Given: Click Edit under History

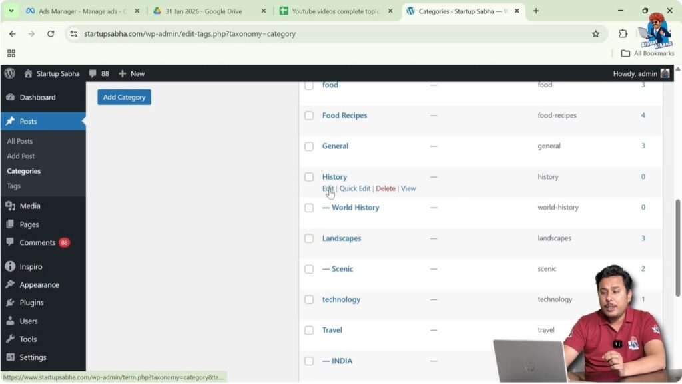Looking at the screenshot, I should [x=328, y=188].
